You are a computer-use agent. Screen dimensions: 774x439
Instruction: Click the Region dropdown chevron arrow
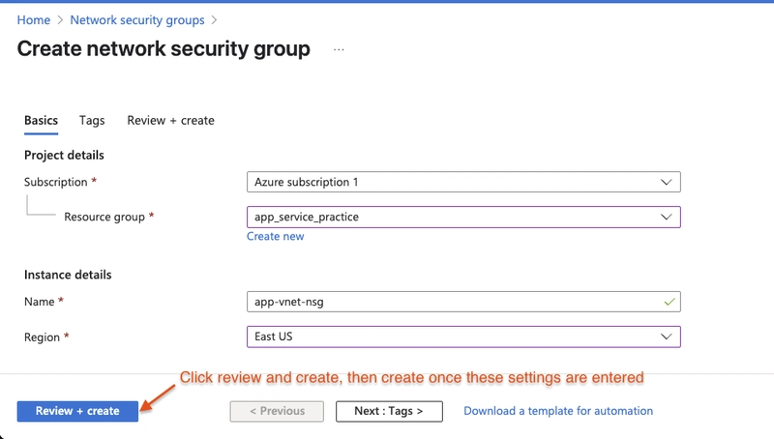click(x=666, y=337)
